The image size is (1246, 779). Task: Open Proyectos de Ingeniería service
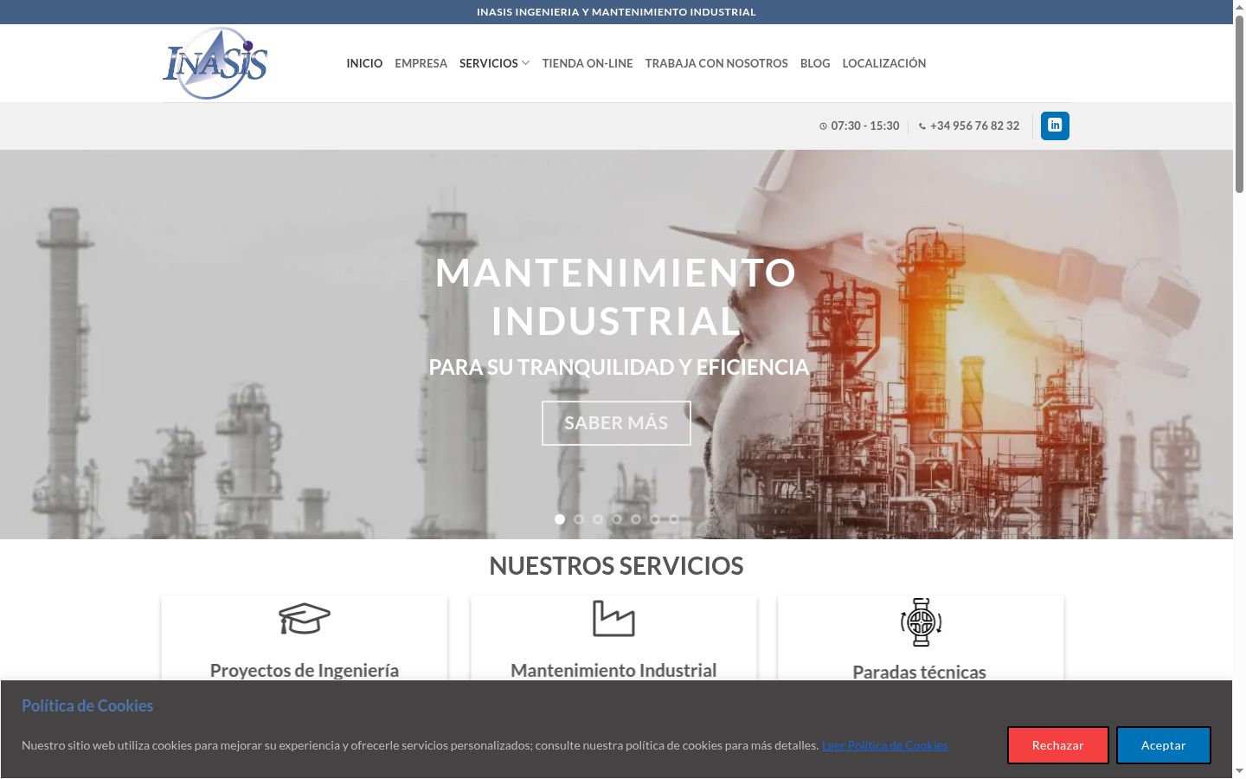coord(305,670)
